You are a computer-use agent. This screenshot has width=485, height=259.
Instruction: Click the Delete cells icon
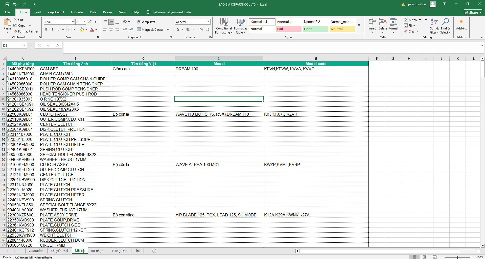383,22
